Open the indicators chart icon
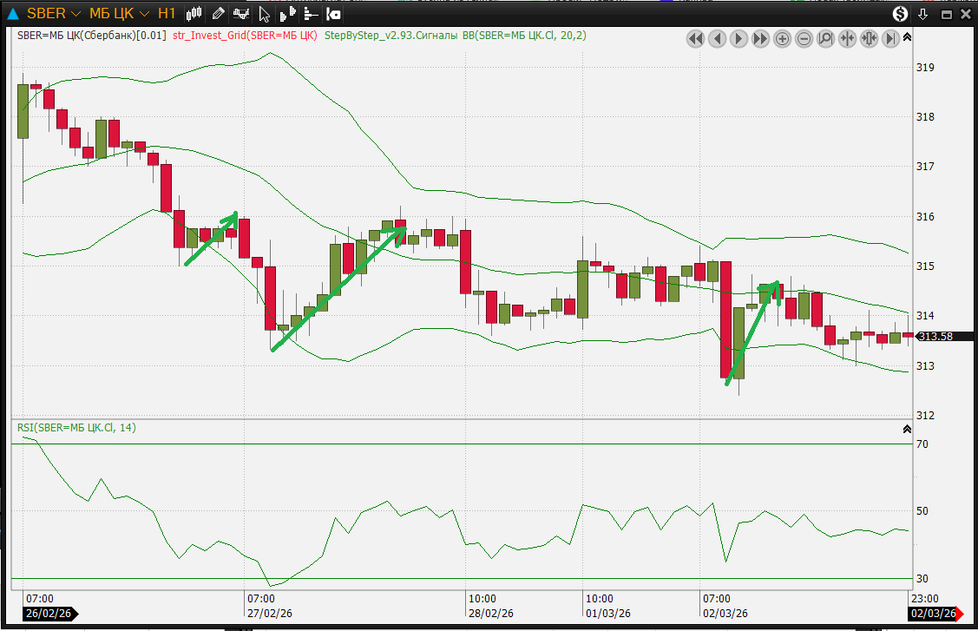Viewport: 978px width, 631px height. (240, 14)
